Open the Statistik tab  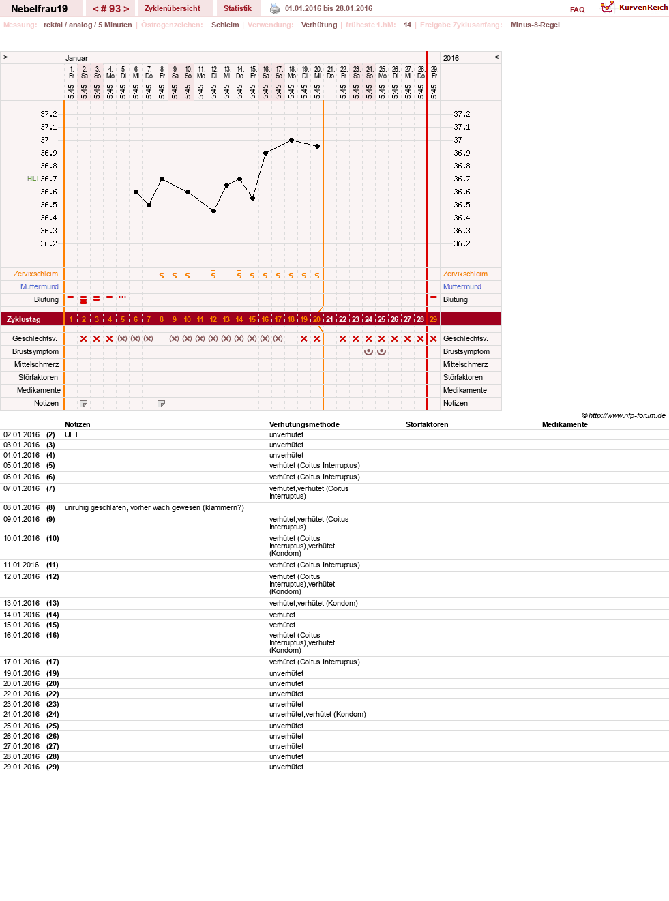tap(237, 8)
